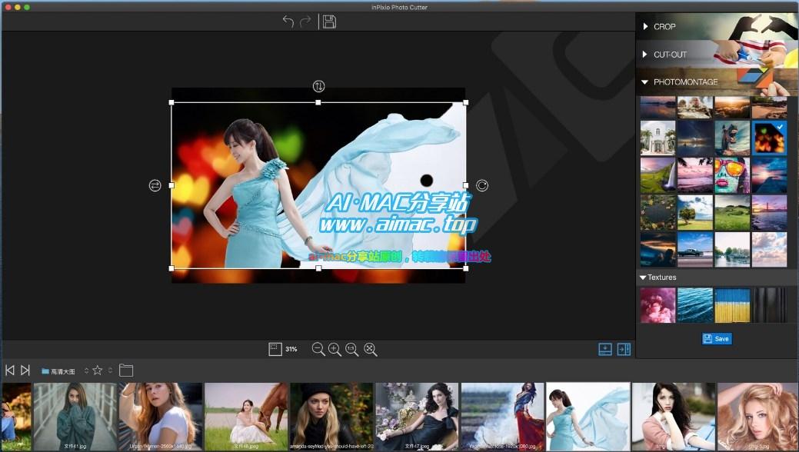Toggle the filmstrip panel visibility icon
This screenshot has width=799, height=452.
coord(605,349)
